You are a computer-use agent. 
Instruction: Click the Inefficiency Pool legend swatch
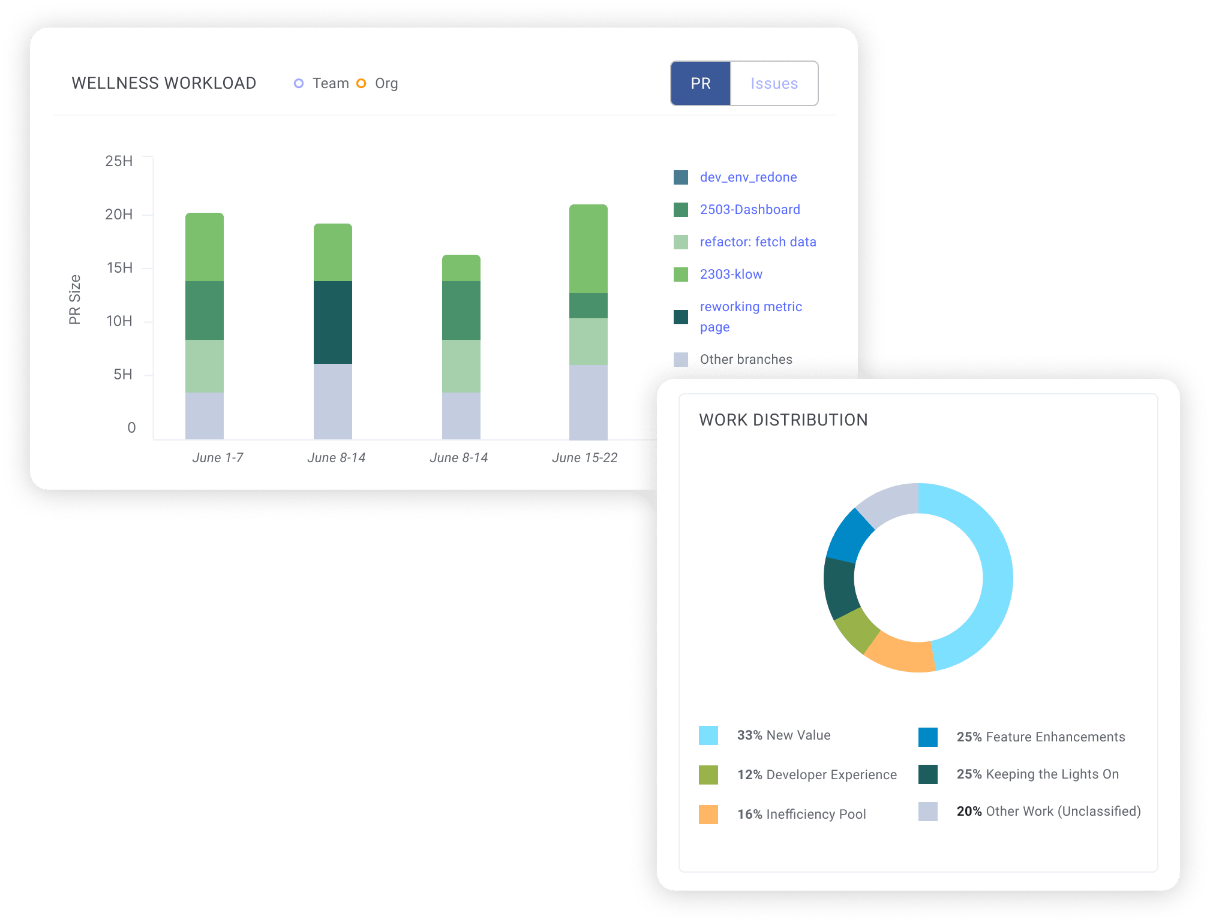708,815
